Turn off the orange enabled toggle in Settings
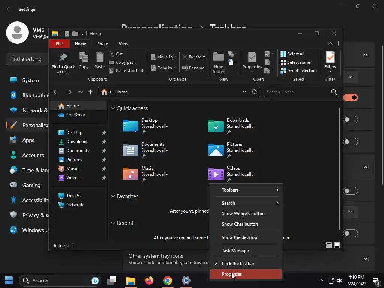The width and height of the screenshot is (384, 288). [351, 97]
